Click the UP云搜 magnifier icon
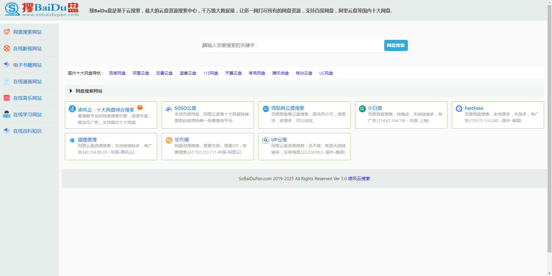The width and height of the screenshot is (552, 276). (x=266, y=140)
